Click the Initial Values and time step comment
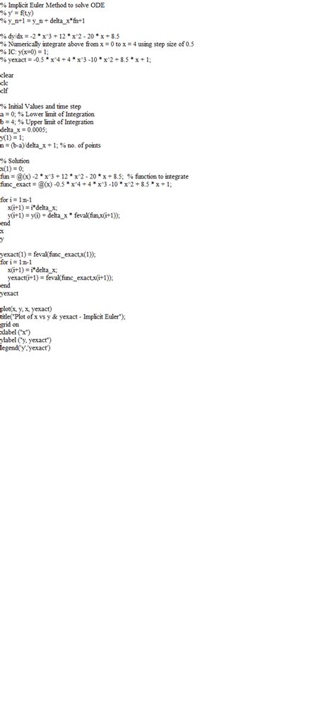 (41, 106)
